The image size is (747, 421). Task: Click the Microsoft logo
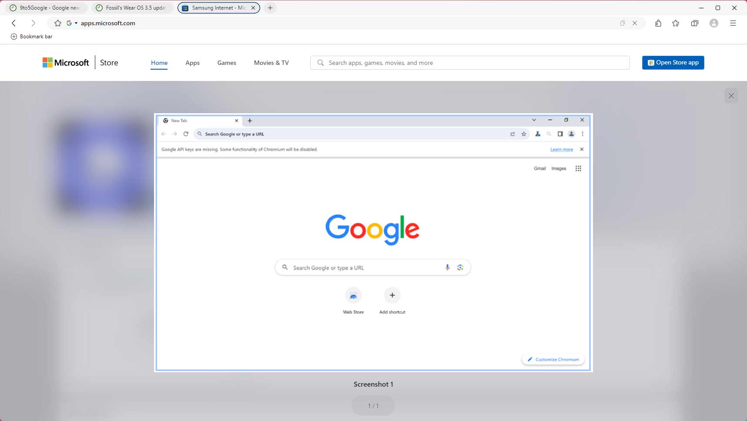pos(66,63)
